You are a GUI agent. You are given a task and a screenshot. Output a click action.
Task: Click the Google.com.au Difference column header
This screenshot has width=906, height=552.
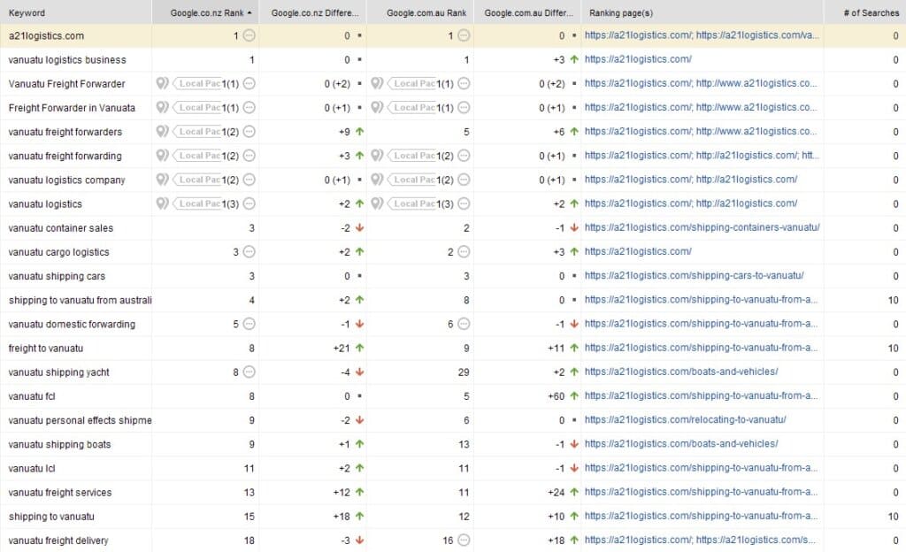point(527,12)
